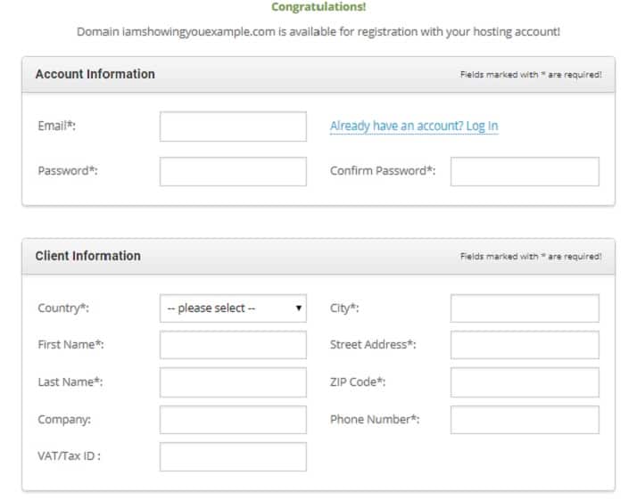Click the Account Information section header
Viewport: 637px width, 500px height.
(x=95, y=74)
